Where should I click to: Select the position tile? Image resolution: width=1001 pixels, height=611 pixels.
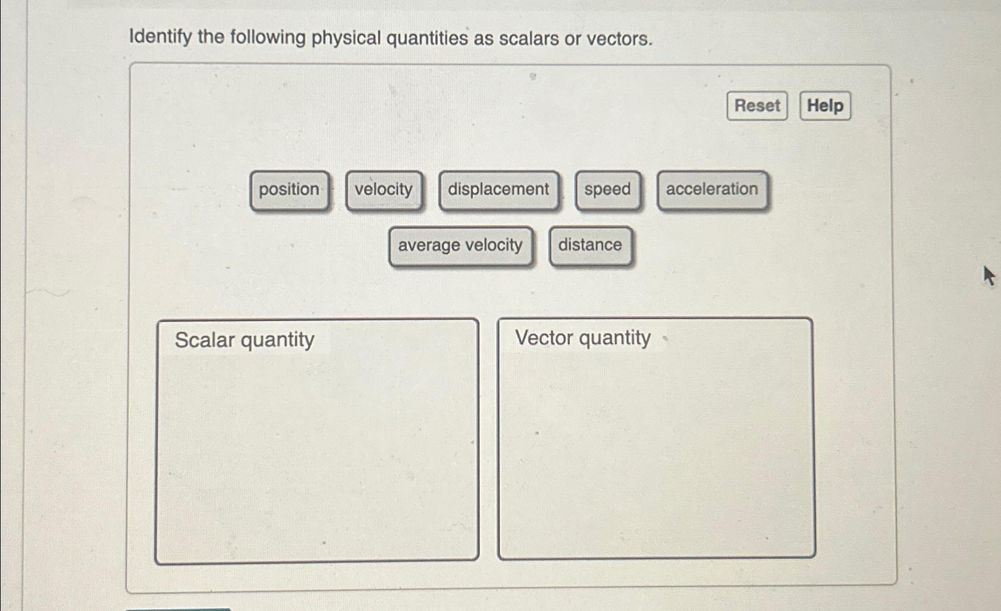pos(289,190)
